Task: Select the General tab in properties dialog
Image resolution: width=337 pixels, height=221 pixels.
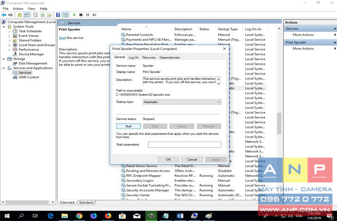Action: (120, 57)
